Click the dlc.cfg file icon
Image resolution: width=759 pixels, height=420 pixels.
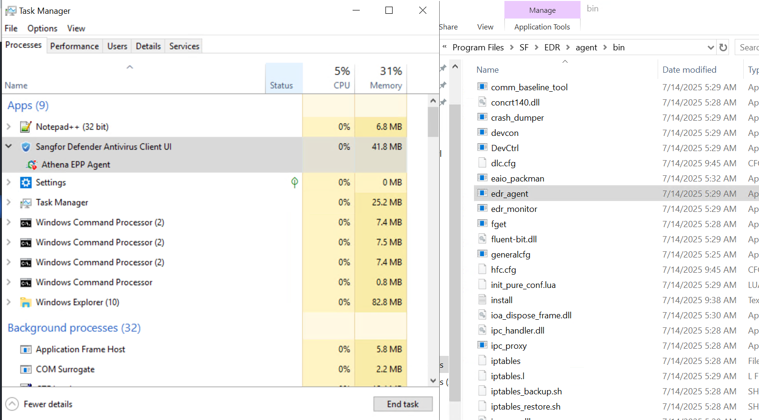[x=483, y=163]
